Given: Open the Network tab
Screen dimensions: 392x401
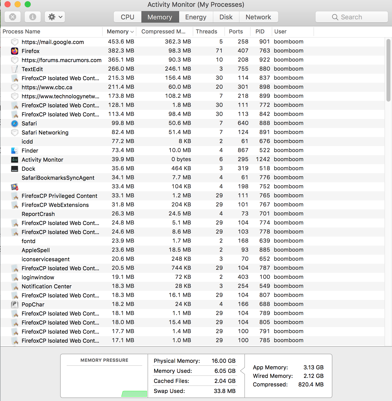Looking at the screenshot, I should point(258,17).
